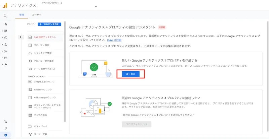Open the GA4 の詳細 link
This screenshot has height=139, width=269.
click(x=114, y=40)
